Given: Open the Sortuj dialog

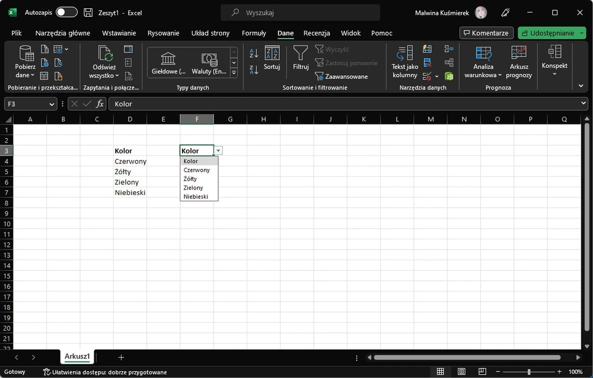Looking at the screenshot, I should tap(272, 57).
